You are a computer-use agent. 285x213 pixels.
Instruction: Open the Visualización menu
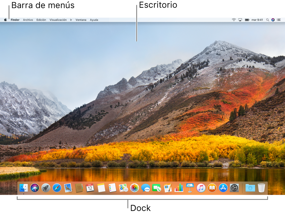58,20
